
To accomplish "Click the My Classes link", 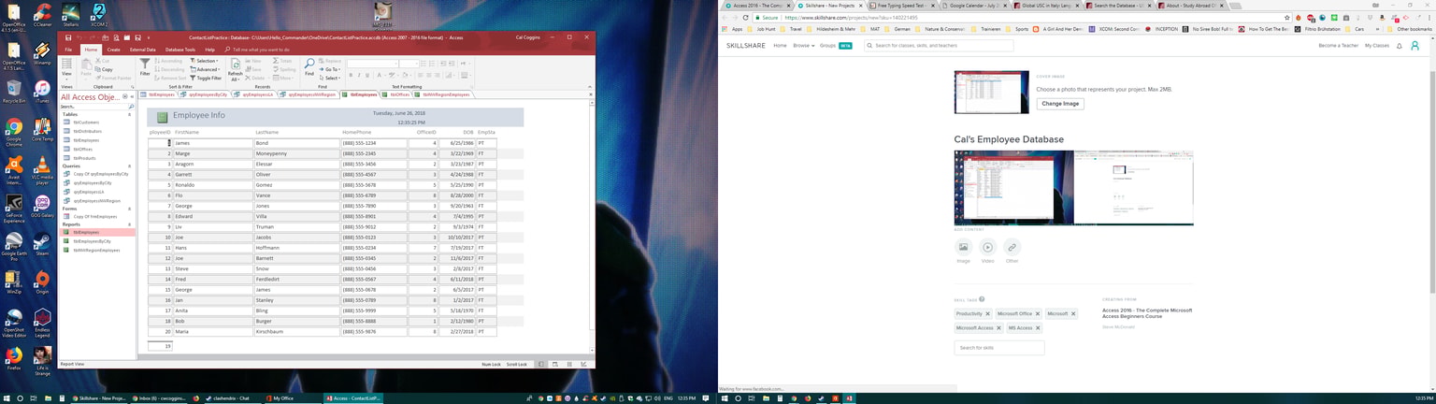I will (x=1376, y=46).
